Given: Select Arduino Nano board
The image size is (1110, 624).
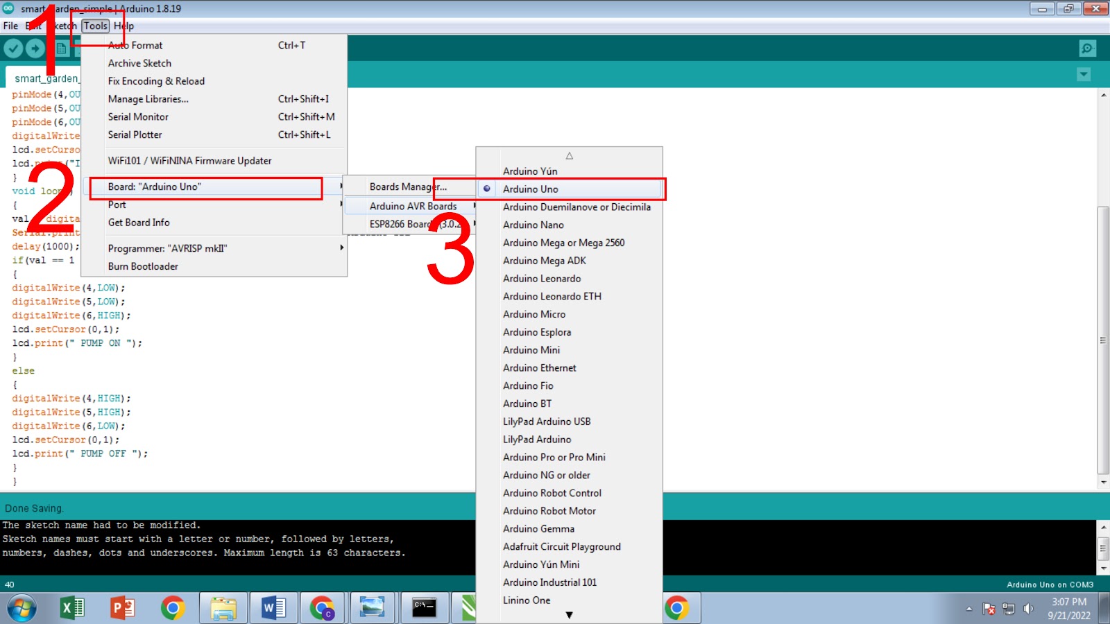Looking at the screenshot, I should pyautogui.click(x=570, y=225).
